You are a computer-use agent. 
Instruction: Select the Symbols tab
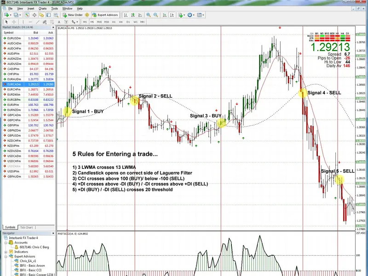10,227
